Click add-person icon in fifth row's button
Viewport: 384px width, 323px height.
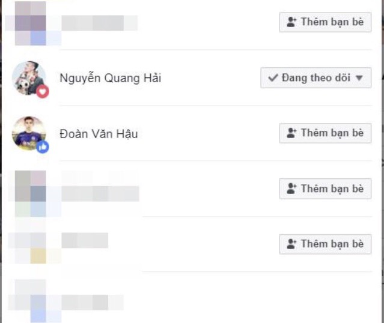[x=291, y=244]
